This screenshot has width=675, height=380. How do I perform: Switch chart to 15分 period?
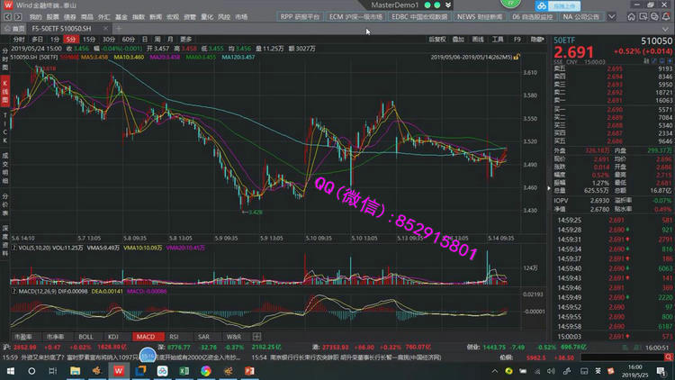coord(89,40)
